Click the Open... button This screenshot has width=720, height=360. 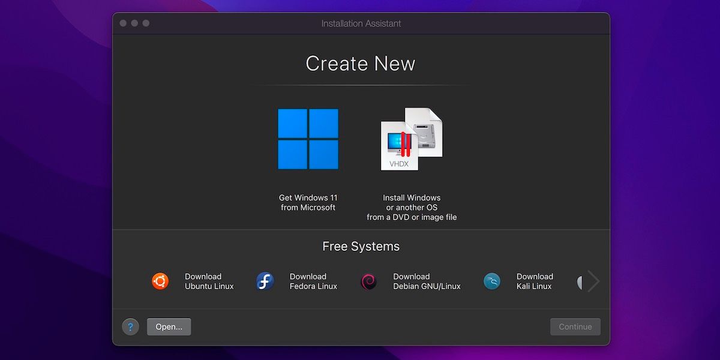coord(169,327)
